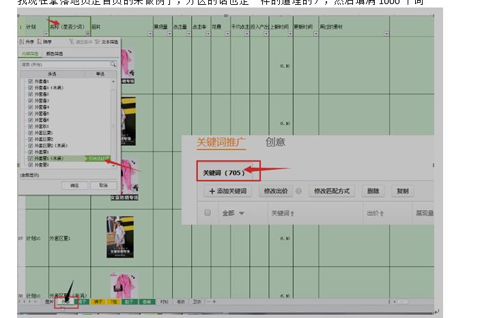Toggle the highlighted 外套夏1（未满） checkbox

tap(30, 158)
